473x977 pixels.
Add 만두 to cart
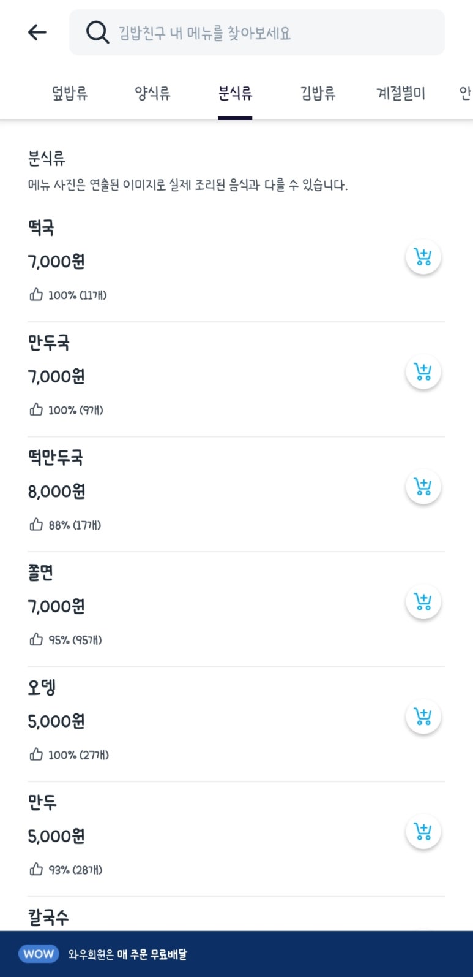[423, 832]
